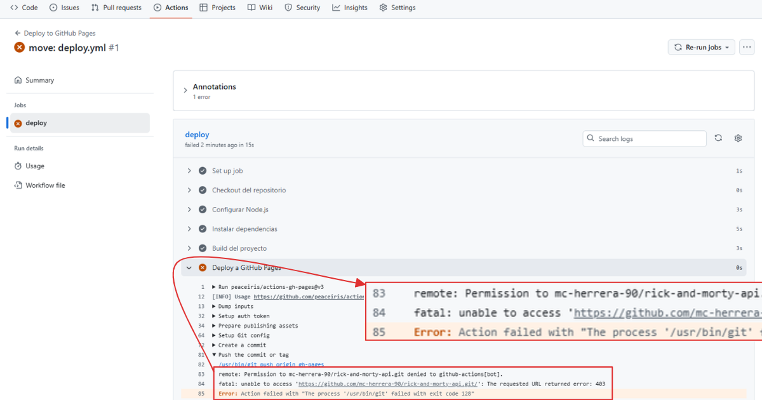
Task: Open the Insights tab
Action: tap(350, 8)
